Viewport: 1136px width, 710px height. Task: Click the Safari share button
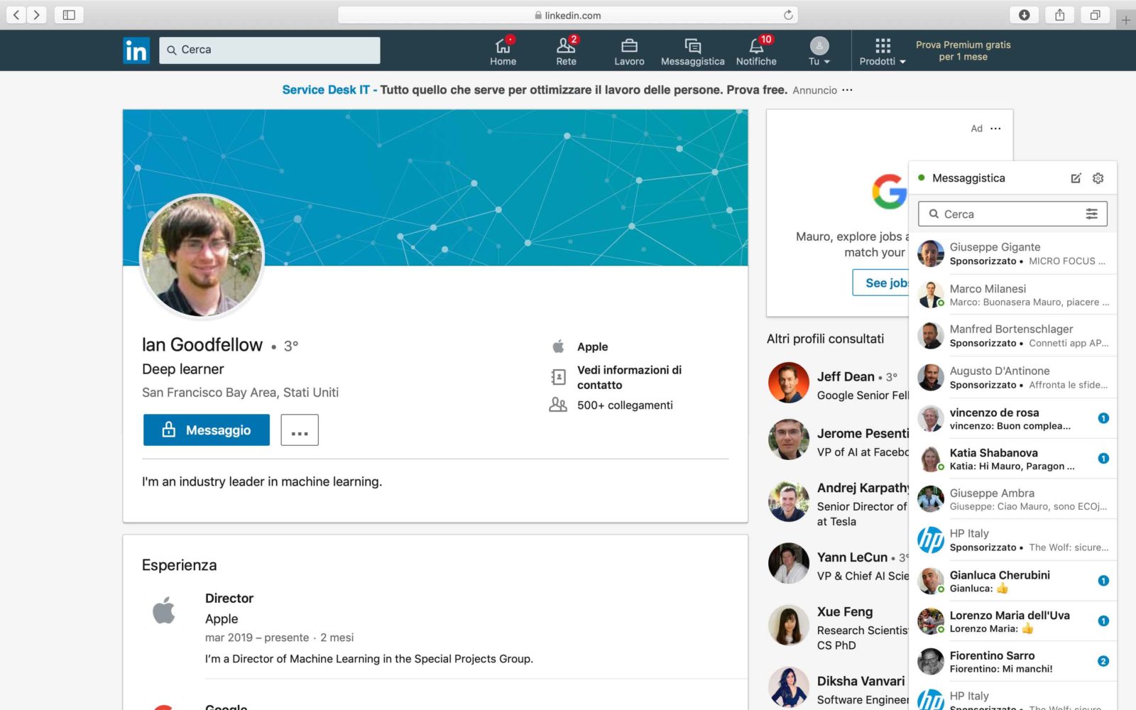pyautogui.click(x=1059, y=15)
